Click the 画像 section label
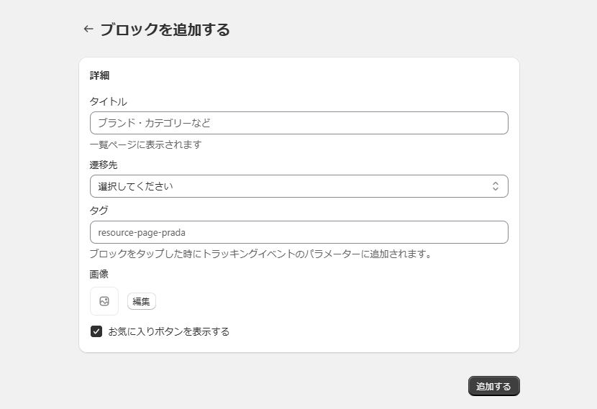The height and width of the screenshot is (409, 597). click(x=99, y=274)
